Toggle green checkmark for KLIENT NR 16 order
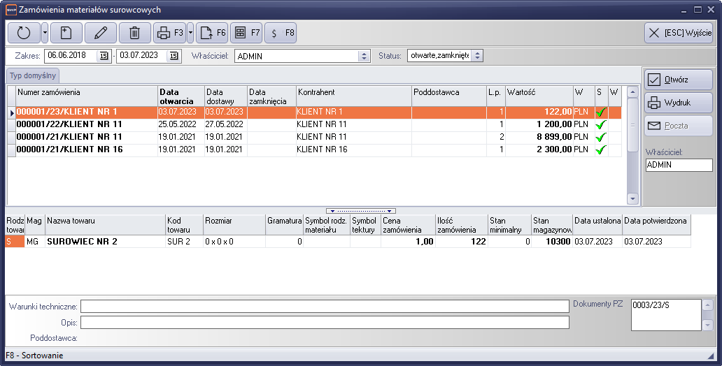 [600, 149]
